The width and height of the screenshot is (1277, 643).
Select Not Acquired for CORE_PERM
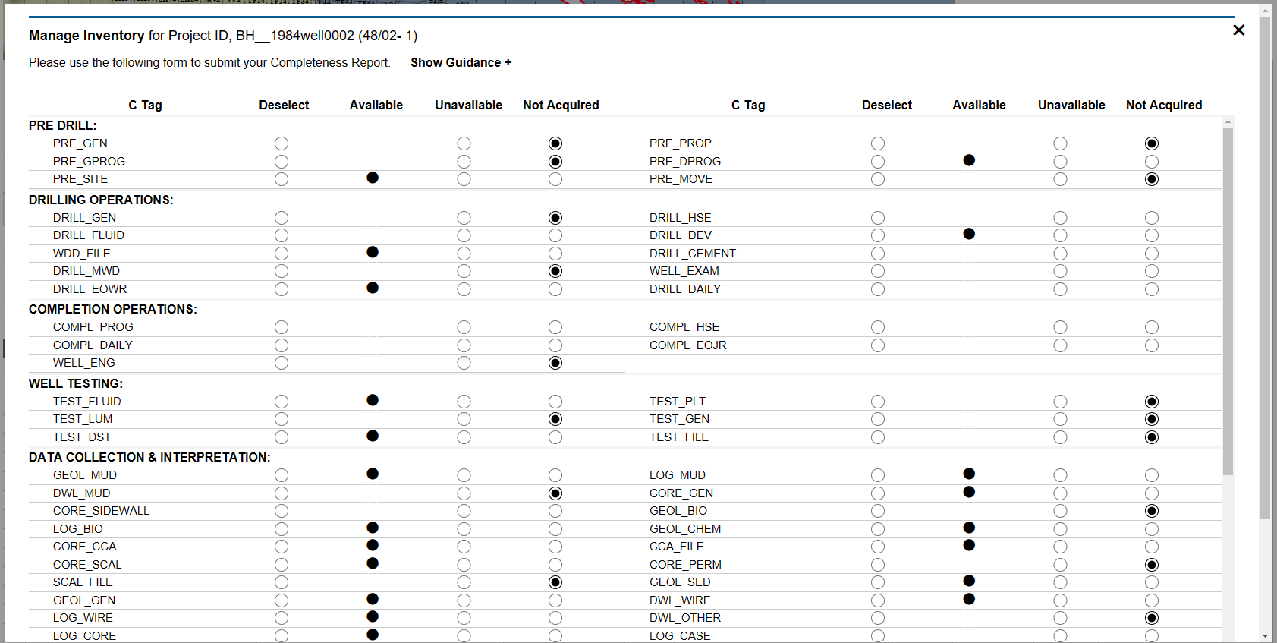click(x=1152, y=565)
